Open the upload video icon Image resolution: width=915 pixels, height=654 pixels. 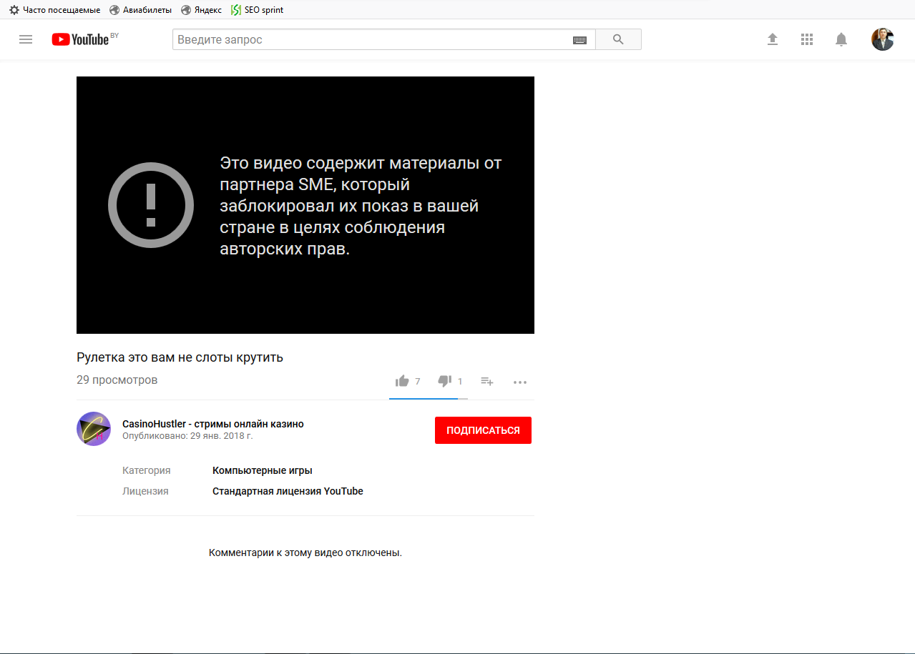click(773, 39)
